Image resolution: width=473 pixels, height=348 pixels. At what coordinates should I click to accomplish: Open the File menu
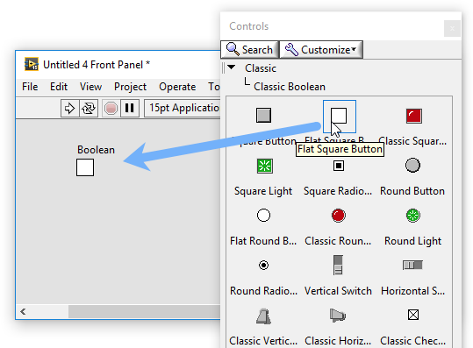(x=30, y=87)
